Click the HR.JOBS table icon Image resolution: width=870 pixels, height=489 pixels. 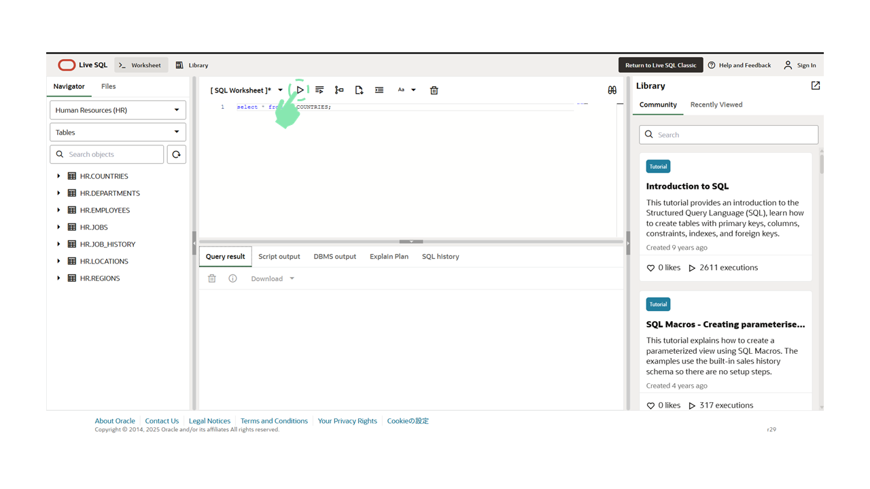point(72,227)
